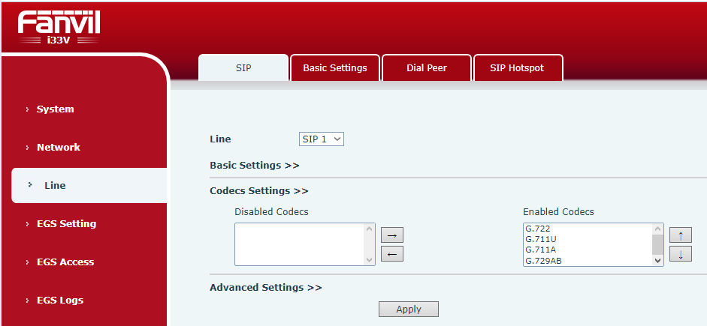
Task: Open Network in the sidebar
Action: tap(59, 147)
